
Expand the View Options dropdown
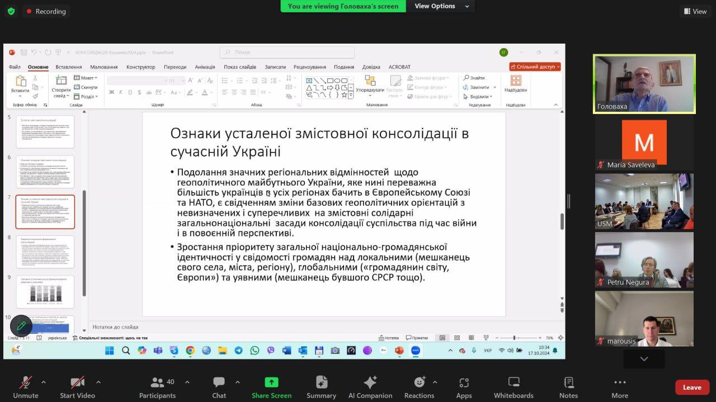click(439, 6)
